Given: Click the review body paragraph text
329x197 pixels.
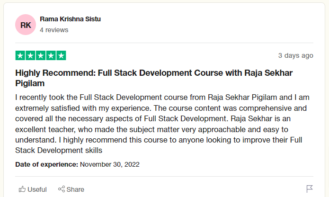Looking at the screenshot, I should [x=162, y=124].
